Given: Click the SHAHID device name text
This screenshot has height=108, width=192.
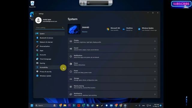Looking at the screenshot, I should [85, 27].
